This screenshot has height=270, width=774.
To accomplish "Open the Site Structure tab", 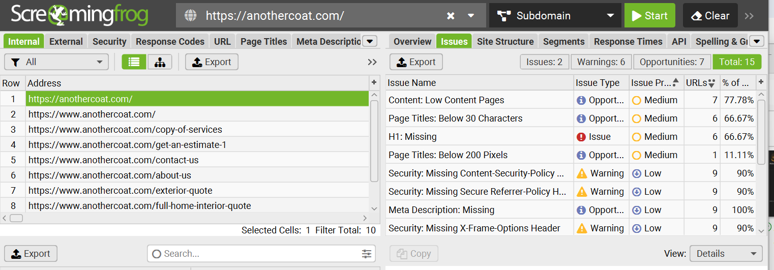I will 505,41.
